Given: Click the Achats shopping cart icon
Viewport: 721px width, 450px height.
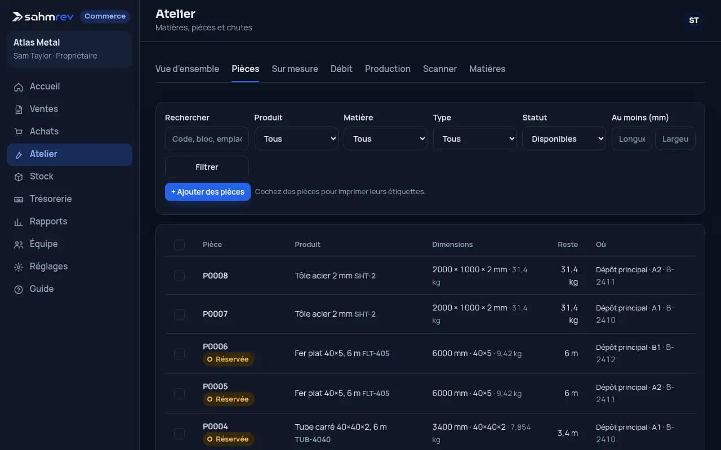Looking at the screenshot, I should pyautogui.click(x=19, y=132).
